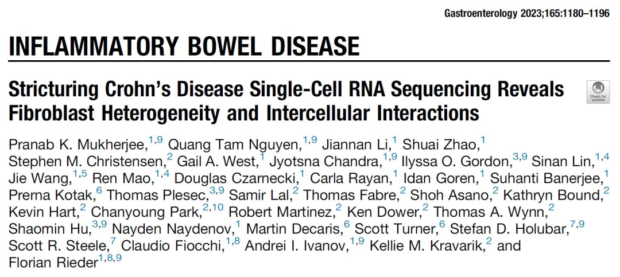The height and width of the screenshot is (277, 620).
Task: Open author name Florian Rieder
Action: (53, 263)
